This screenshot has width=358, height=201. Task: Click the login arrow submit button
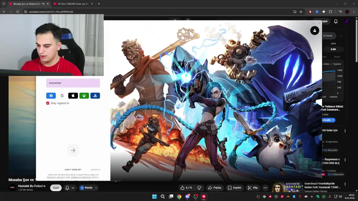point(73,150)
